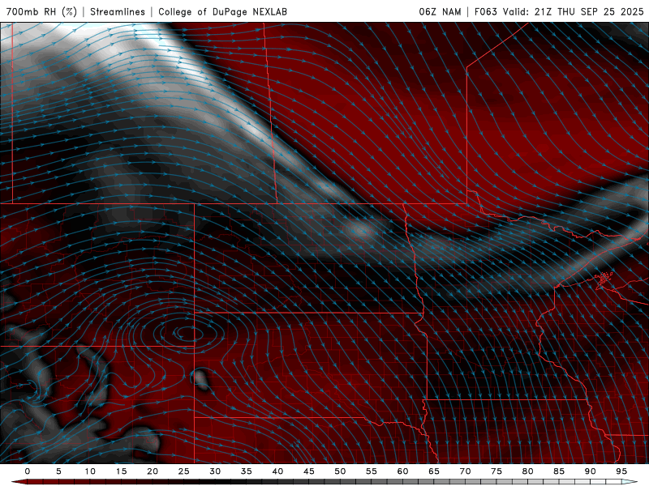
Task: Click the "700mb RH (%)" title text
Action: 41,11
